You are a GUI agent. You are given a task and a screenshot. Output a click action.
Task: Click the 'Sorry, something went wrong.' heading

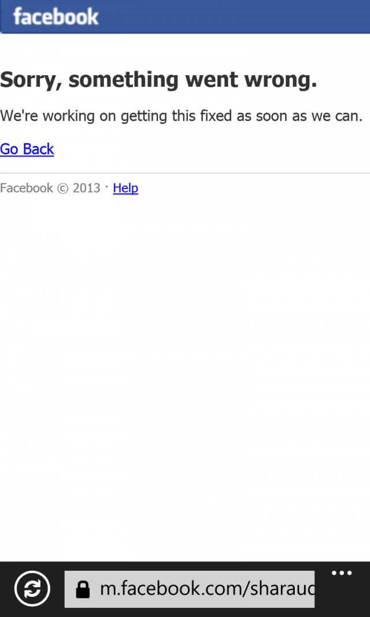tap(158, 80)
